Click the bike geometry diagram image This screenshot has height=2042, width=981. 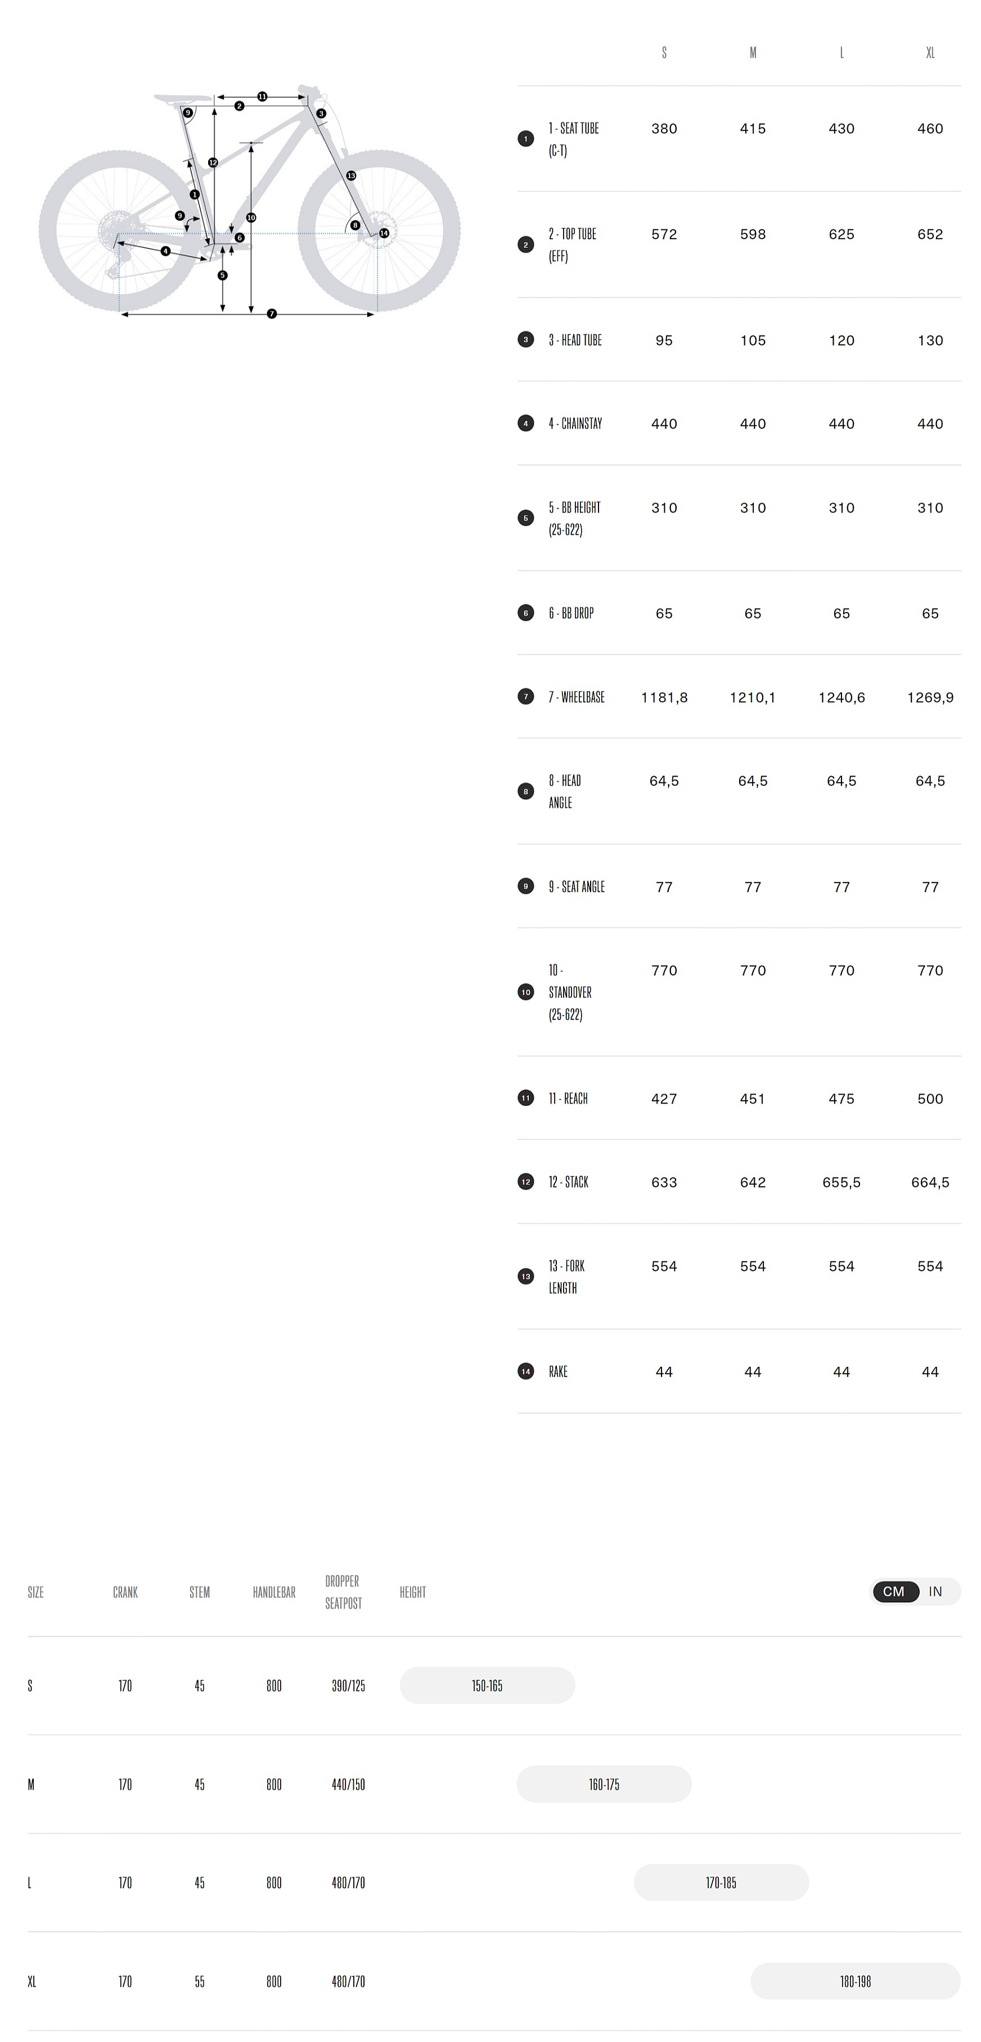(x=250, y=201)
